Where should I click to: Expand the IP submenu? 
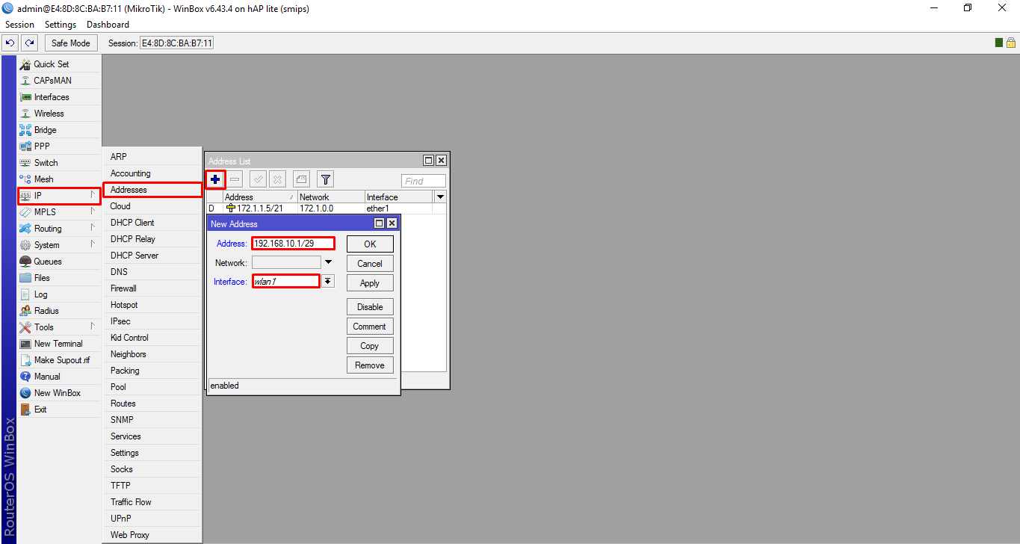pyautogui.click(x=59, y=196)
